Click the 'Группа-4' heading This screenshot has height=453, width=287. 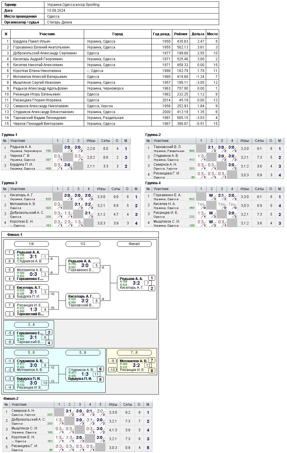[x=153, y=183]
